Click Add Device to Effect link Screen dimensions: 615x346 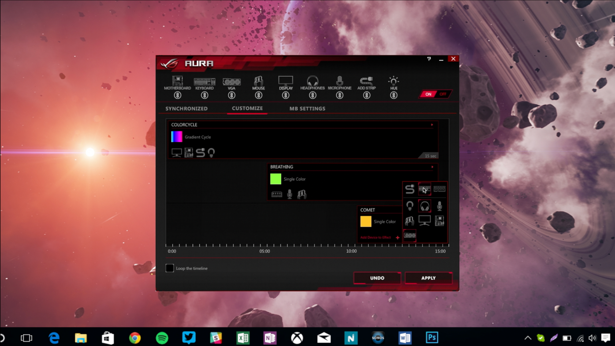(376, 238)
